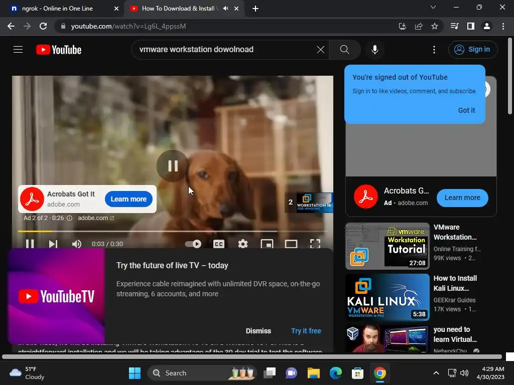
Task: Open Microsoft Edge from taskbar
Action: [x=336, y=373]
